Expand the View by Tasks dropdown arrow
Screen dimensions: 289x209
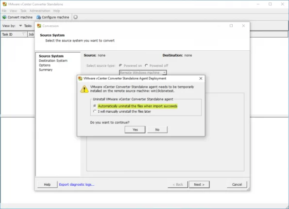20,26
